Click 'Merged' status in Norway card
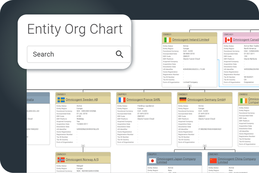Image resolution: width=259 pixels, height=173 pixels. pos(80,166)
